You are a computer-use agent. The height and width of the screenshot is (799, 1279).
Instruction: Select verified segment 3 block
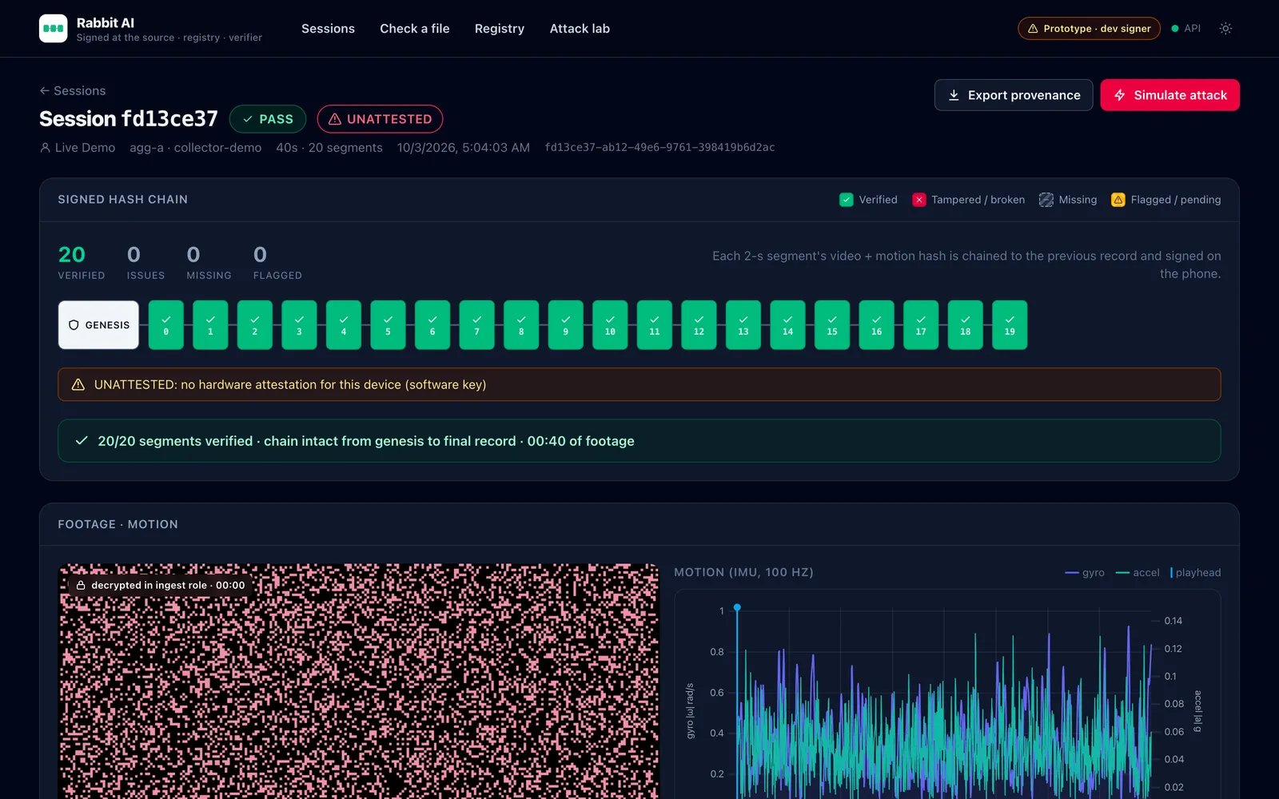tap(299, 325)
